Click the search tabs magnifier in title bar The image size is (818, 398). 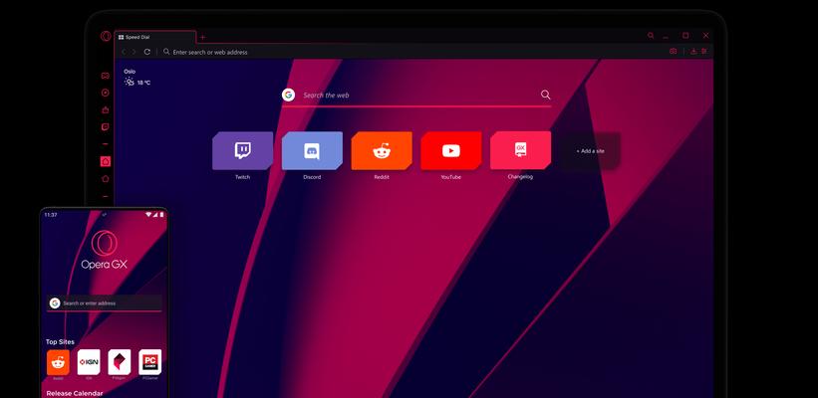(x=651, y=36)
